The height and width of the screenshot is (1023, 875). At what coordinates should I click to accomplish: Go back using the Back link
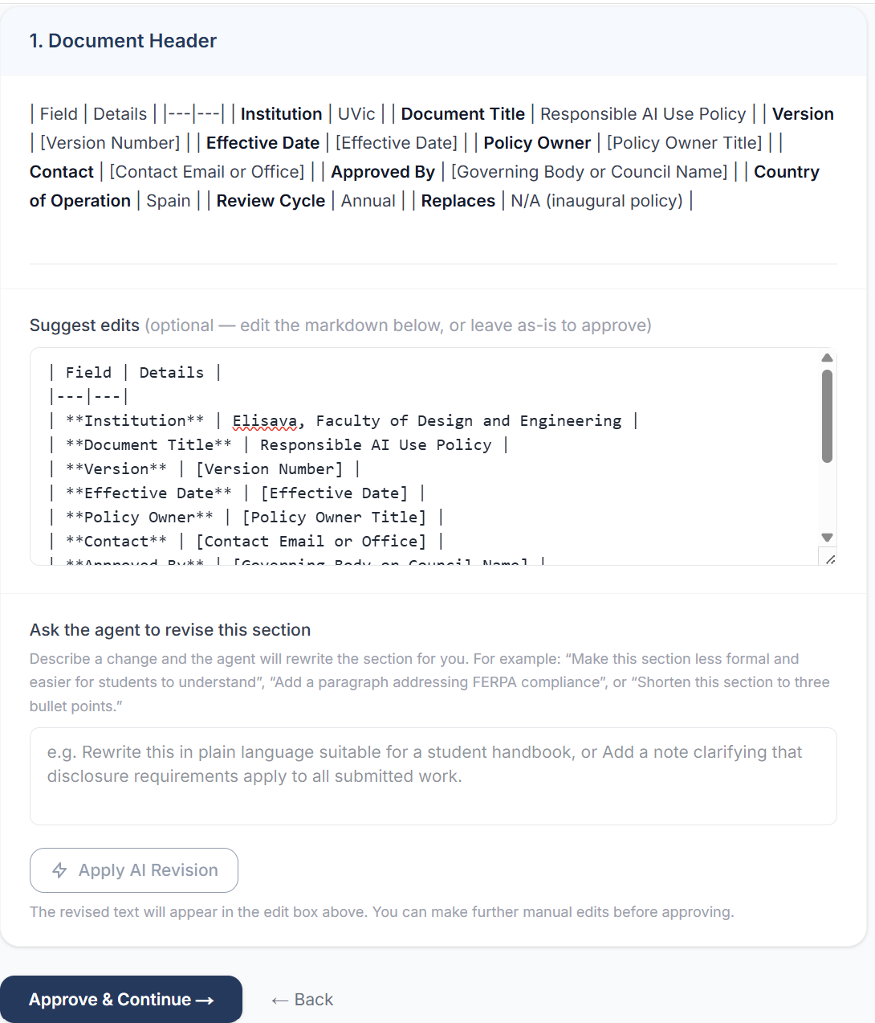coord(303,1000)
